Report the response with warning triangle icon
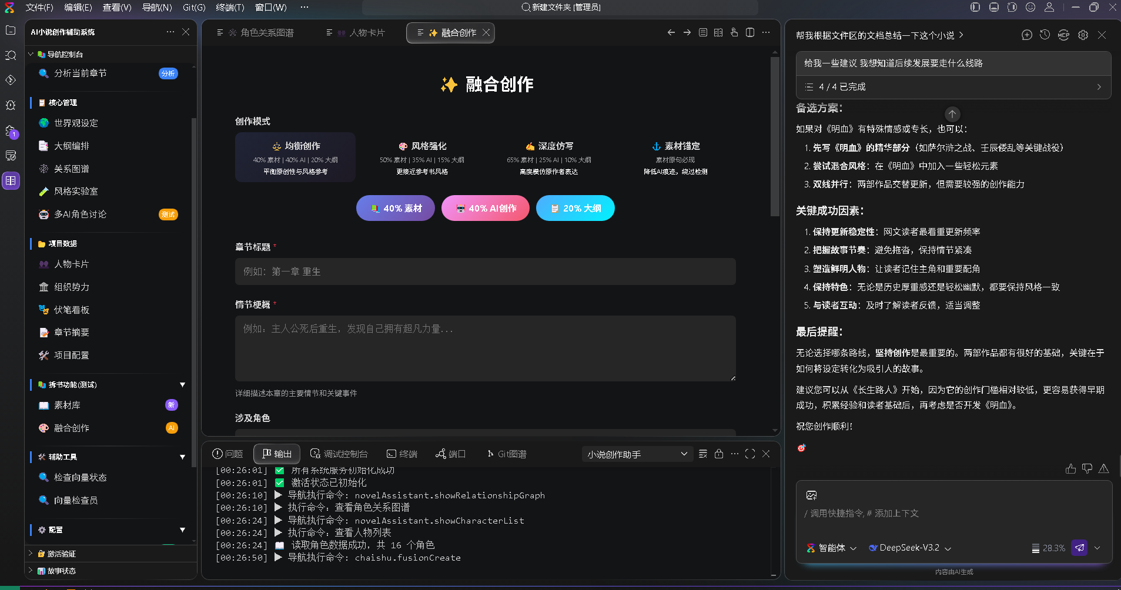Image resolution: width=1121 pixels, height=590 pixels. [1104, 468]
